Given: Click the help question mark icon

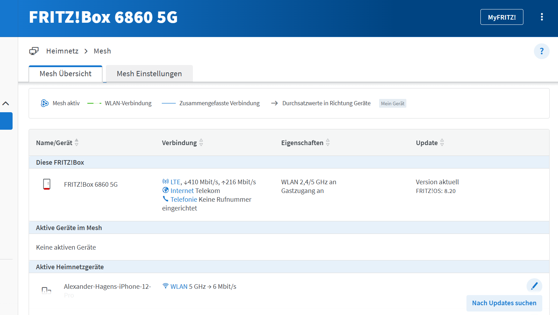Looking at the screenshot, I should 542,51.
